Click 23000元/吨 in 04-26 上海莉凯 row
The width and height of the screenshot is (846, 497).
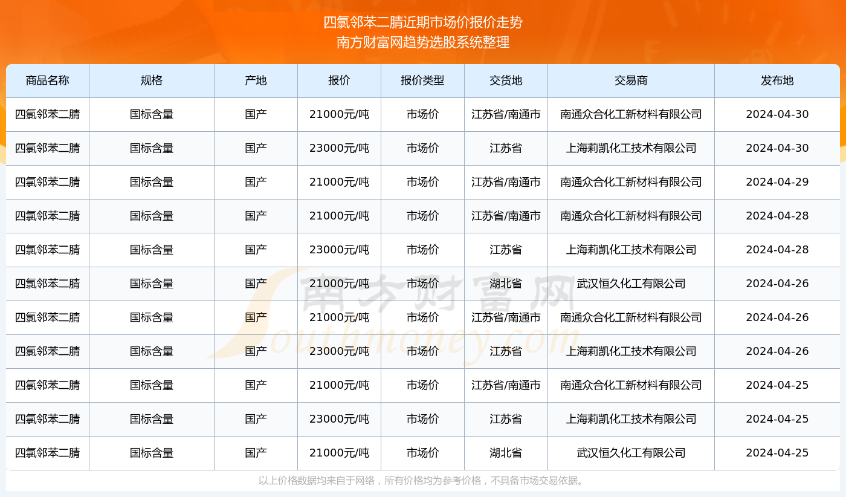tap(339, 351)
